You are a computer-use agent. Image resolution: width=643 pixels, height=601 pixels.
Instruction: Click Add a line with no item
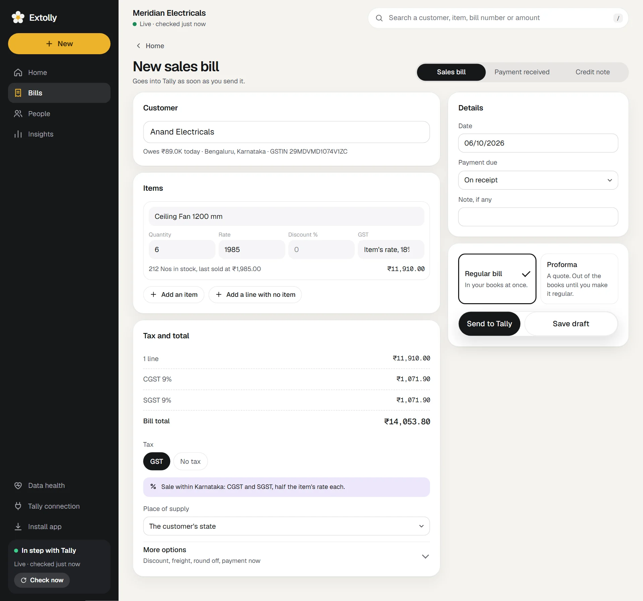click(255, 294)
